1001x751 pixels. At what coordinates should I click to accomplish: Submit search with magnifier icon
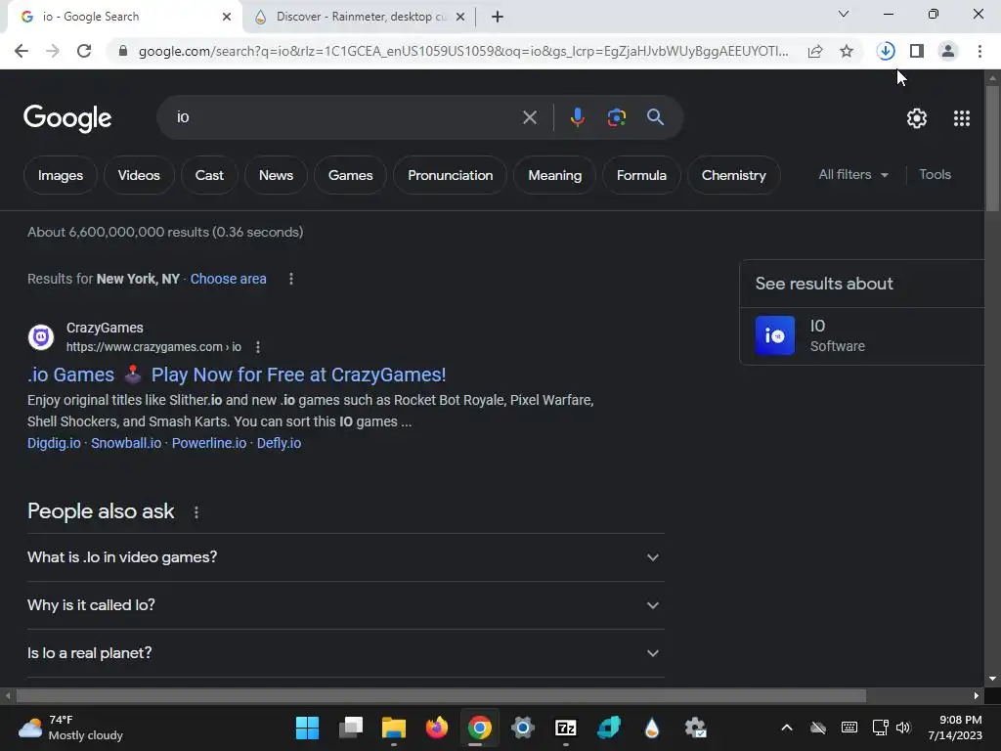pyautogui.click(x=655, y=117)
